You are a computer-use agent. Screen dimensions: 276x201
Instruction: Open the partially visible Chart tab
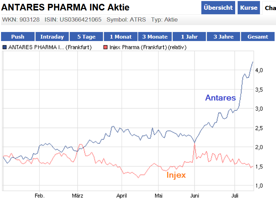pyautogui.click(x=270, y=8)
